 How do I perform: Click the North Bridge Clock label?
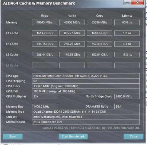coord(99,96)
